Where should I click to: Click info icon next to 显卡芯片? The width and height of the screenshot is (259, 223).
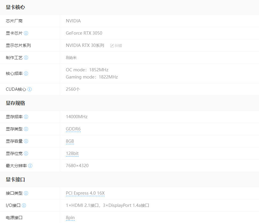pyautogui.click(x=26, y=33)
